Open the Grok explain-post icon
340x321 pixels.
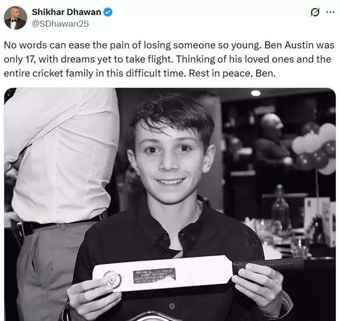(315, 12)
